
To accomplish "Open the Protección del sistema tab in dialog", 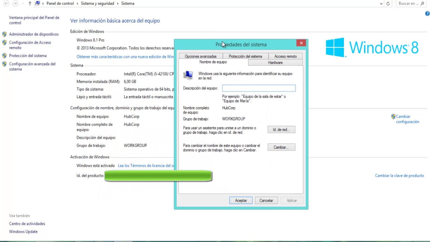I will (x=245, y=56).
